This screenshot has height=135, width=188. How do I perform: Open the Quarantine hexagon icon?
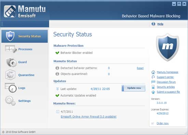(10, 75)
